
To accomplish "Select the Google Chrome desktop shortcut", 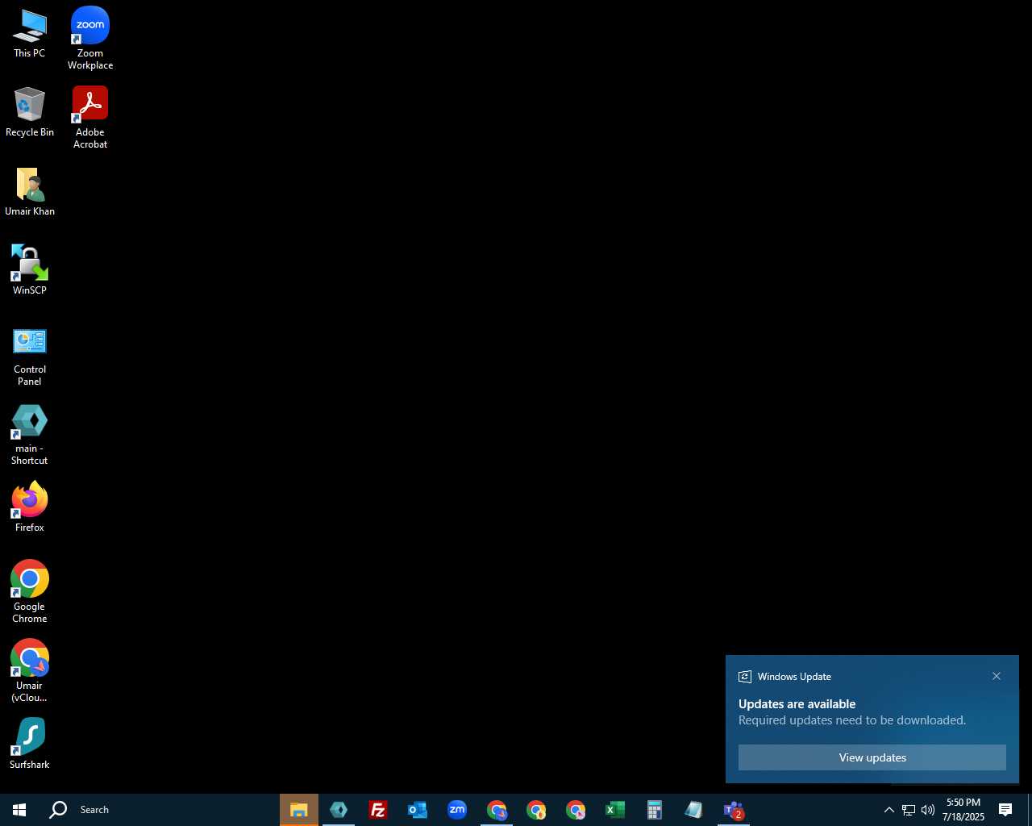I will [30, 591].
